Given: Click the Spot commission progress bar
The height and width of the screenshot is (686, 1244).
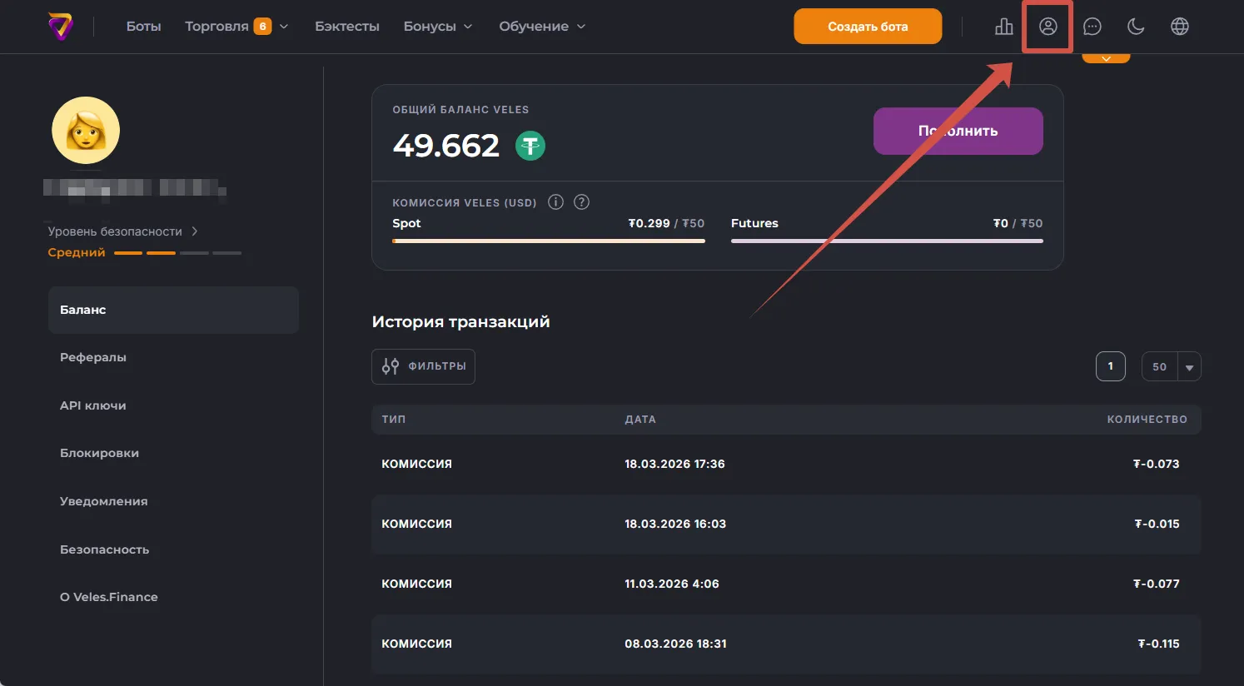Looking at the screenshot, I should [x=548, y=241].
